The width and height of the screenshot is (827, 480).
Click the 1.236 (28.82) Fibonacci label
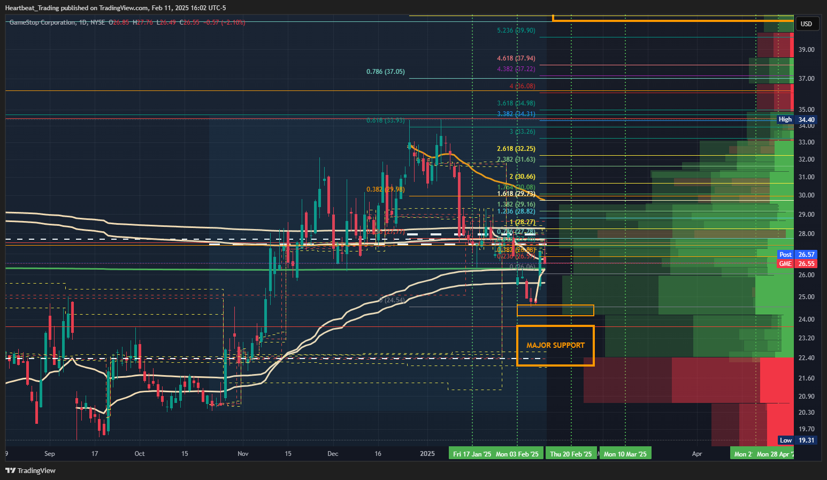[x=516, y=211]
